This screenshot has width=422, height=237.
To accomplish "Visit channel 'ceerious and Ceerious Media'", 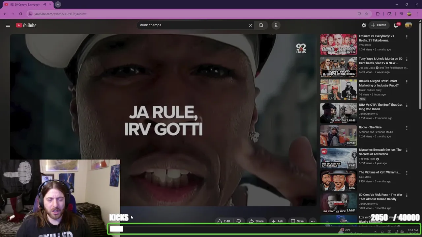I will (x=376, y=132).
